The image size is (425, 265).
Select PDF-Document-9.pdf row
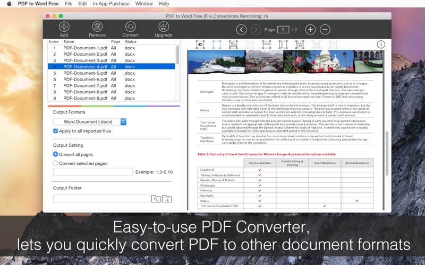pyautogui.click(x=112, y=98)
